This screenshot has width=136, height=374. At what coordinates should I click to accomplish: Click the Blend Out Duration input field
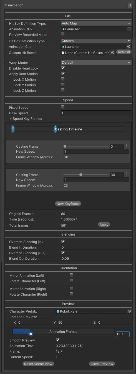click(96, 259)
